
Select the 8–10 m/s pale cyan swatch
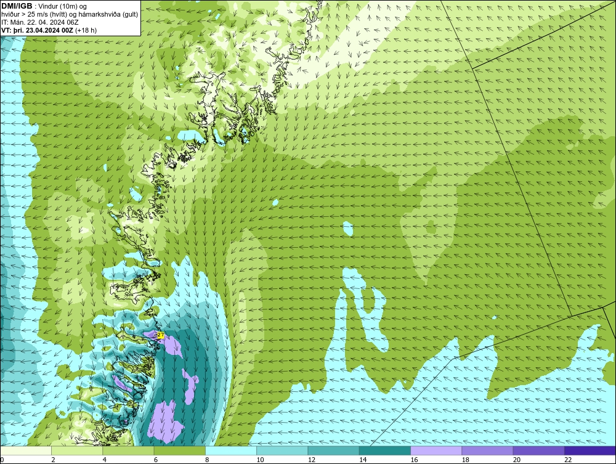click(x=231, y=450)
